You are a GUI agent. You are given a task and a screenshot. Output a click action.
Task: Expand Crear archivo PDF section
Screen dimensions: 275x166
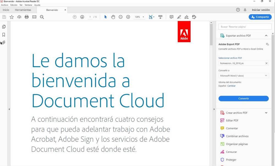pyautogui.click(x=266, y=113)
